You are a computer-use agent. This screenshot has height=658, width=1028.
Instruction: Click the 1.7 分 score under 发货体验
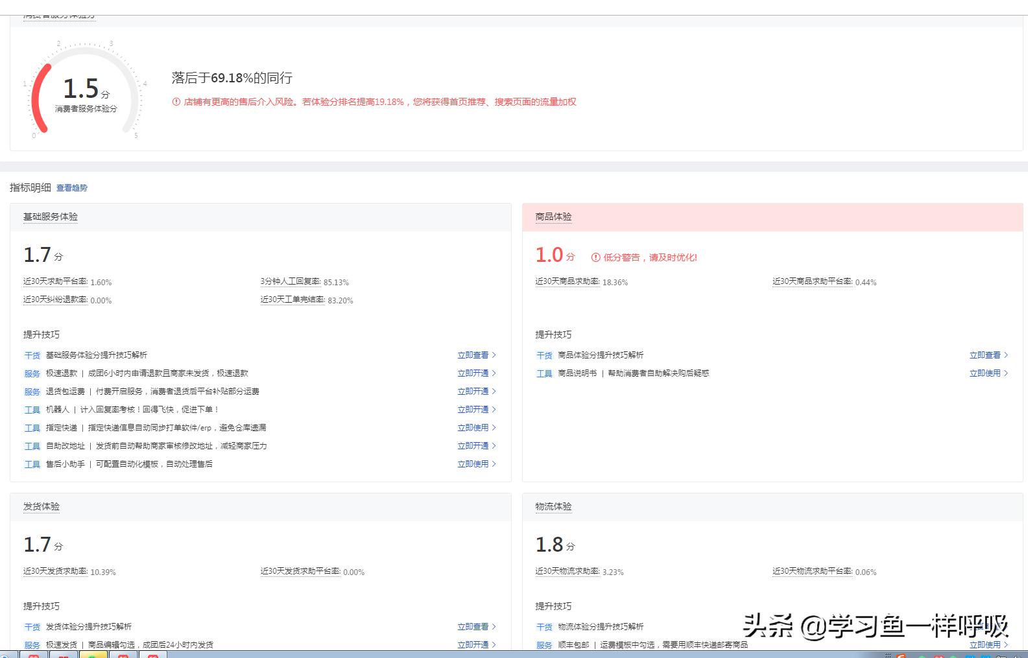point(43,545)
